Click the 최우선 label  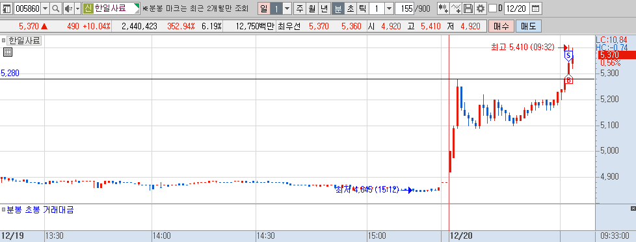coord(289,27)
